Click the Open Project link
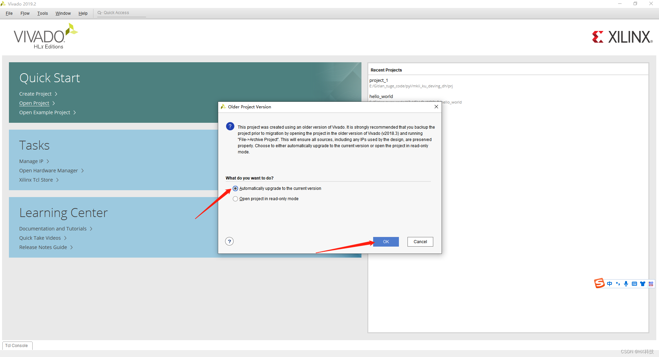The image size is (659, 357). point(34,103)
